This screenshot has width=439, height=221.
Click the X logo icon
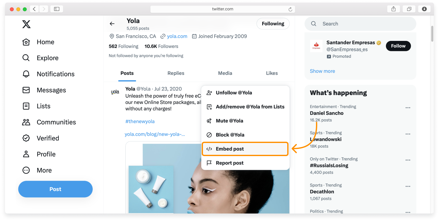(27, 24)
